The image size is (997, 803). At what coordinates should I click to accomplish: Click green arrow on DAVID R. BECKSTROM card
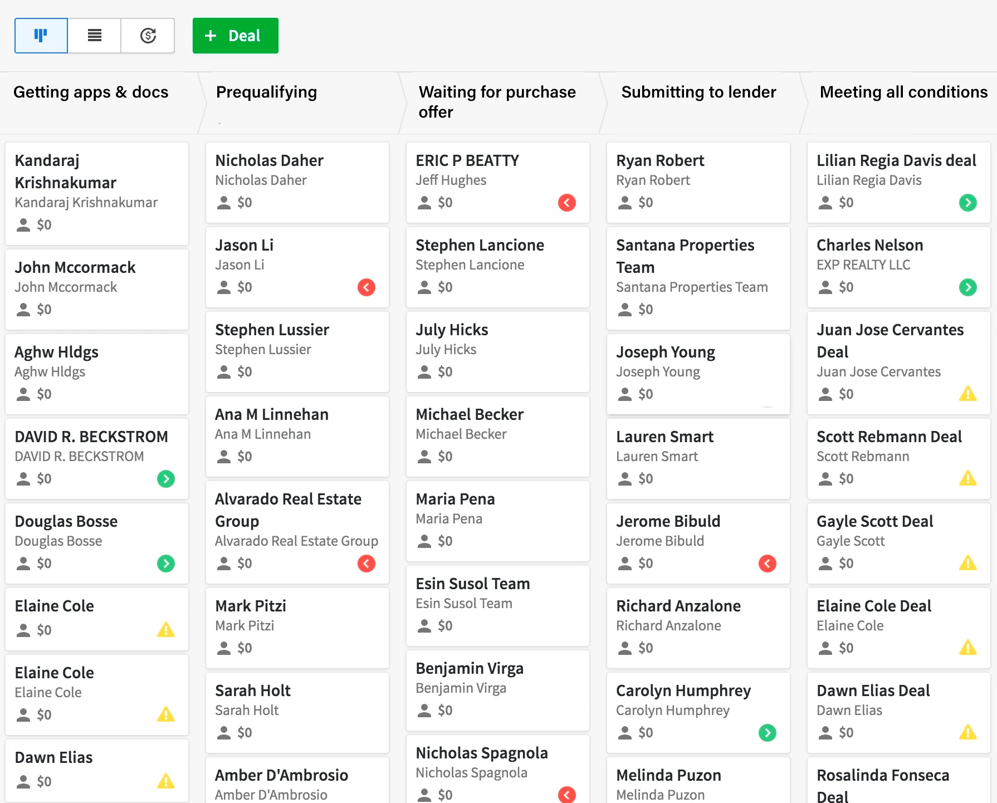point(165,479)
